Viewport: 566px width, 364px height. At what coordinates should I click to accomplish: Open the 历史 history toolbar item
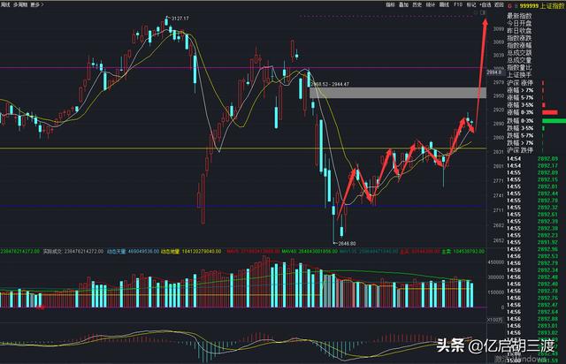(417, 4)
